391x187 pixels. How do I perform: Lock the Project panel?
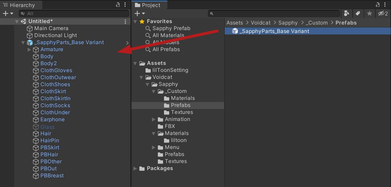[x=378, y=5]
